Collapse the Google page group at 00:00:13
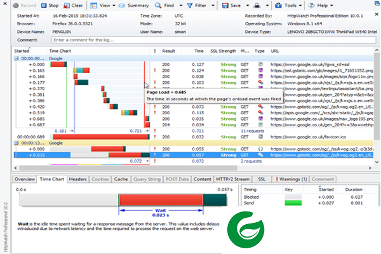The height and width of the screenshot is (254, 381). (x=17, y=143)
